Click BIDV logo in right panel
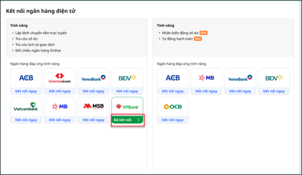Image resolution: width=302 pixels, height=175 pixels. click(274, 78)
